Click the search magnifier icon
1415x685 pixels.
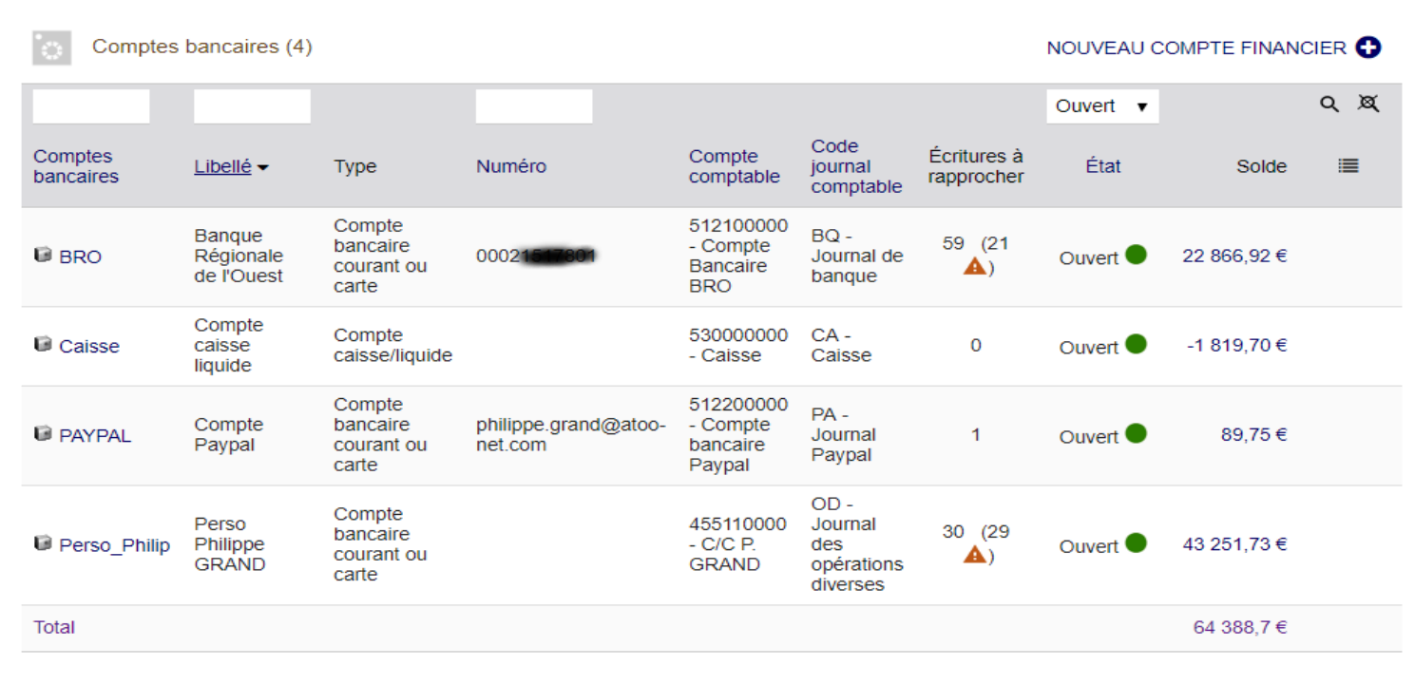coord(1329,105)
